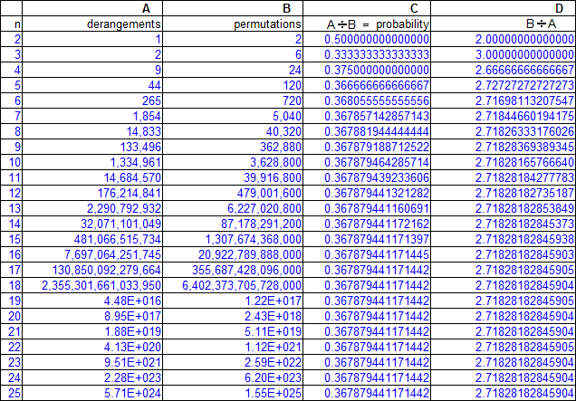The width and height of the screenshot is (576, 401).
Task: Select the row label n cell
Action: (x=11, y=24)
